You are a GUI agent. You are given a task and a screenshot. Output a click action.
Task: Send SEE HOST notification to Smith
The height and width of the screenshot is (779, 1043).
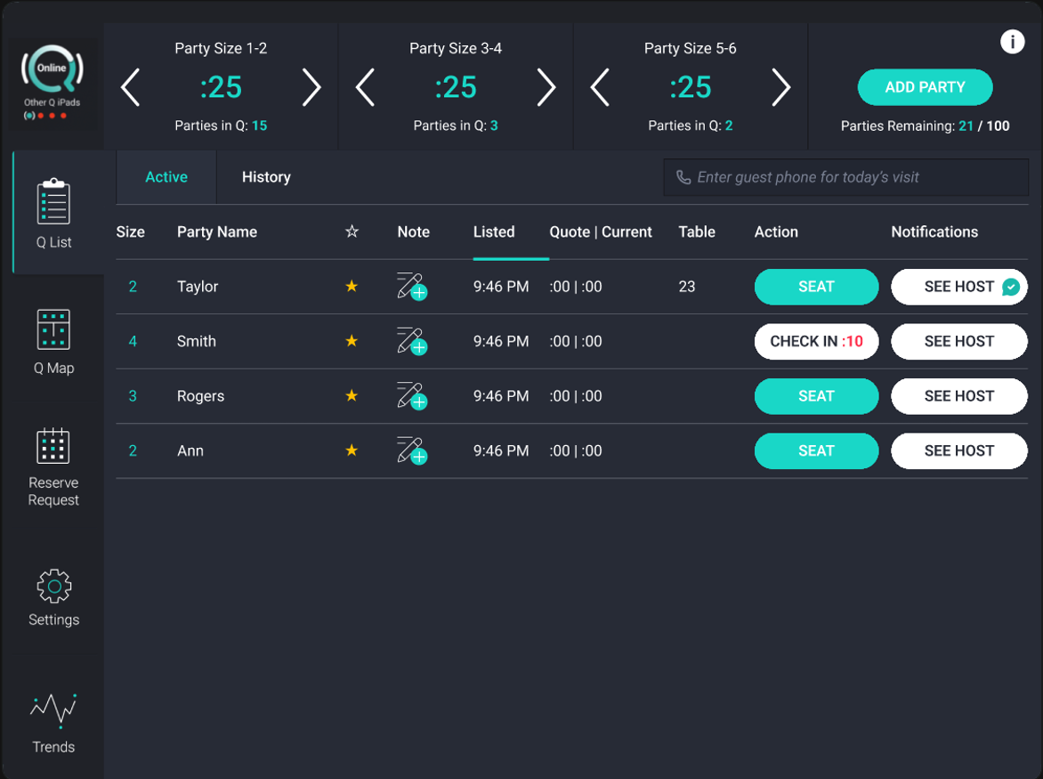[x=959, y=341]
